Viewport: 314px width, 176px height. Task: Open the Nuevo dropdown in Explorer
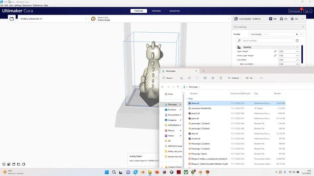point(168,78)
